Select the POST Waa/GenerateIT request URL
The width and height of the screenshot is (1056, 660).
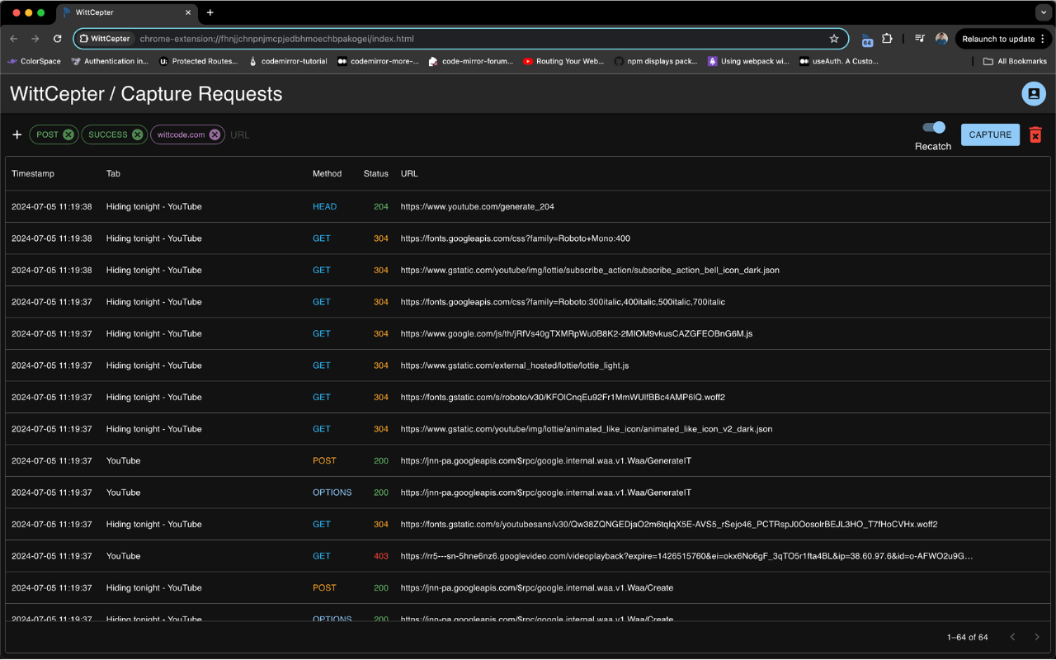point(546,461)
